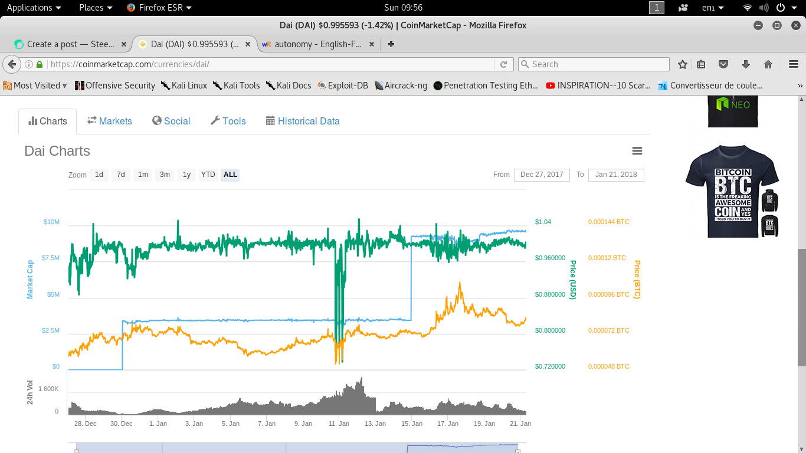Image resolution: width=806 pixels, height=453 pixels.
Task: Click the URL address bar
Action: click(271, 64)
